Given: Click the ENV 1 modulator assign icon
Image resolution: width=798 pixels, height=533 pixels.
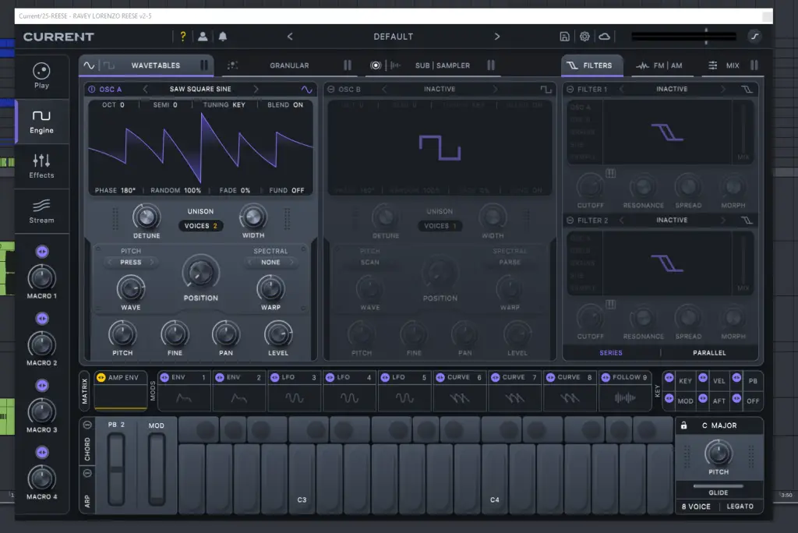Looking at the screenshot, I should [x=164, y=377].
